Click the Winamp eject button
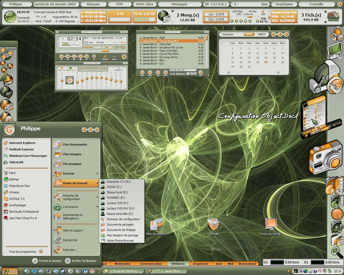This screenshot has height=275, width=344. (94, 56)
